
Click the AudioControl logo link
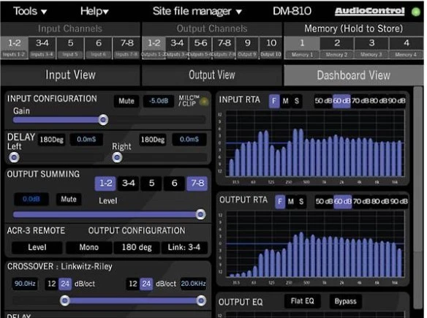369,11
